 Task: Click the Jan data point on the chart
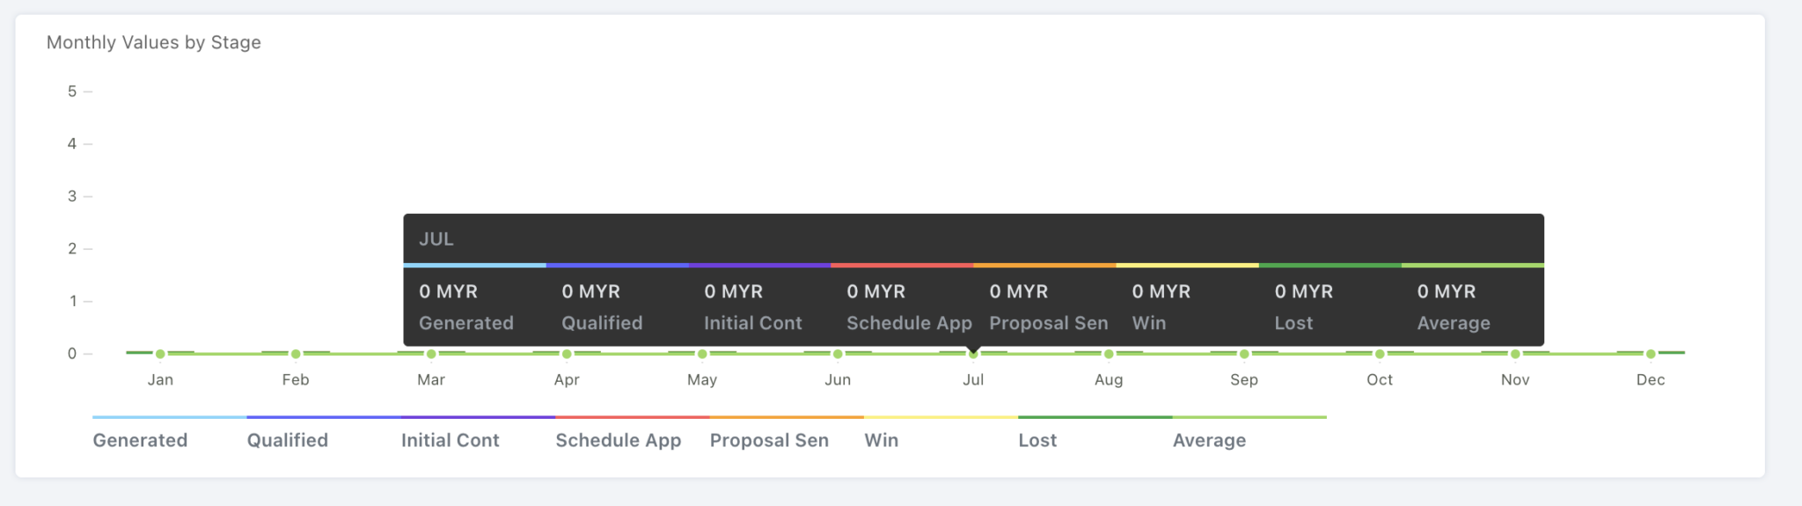160,354
